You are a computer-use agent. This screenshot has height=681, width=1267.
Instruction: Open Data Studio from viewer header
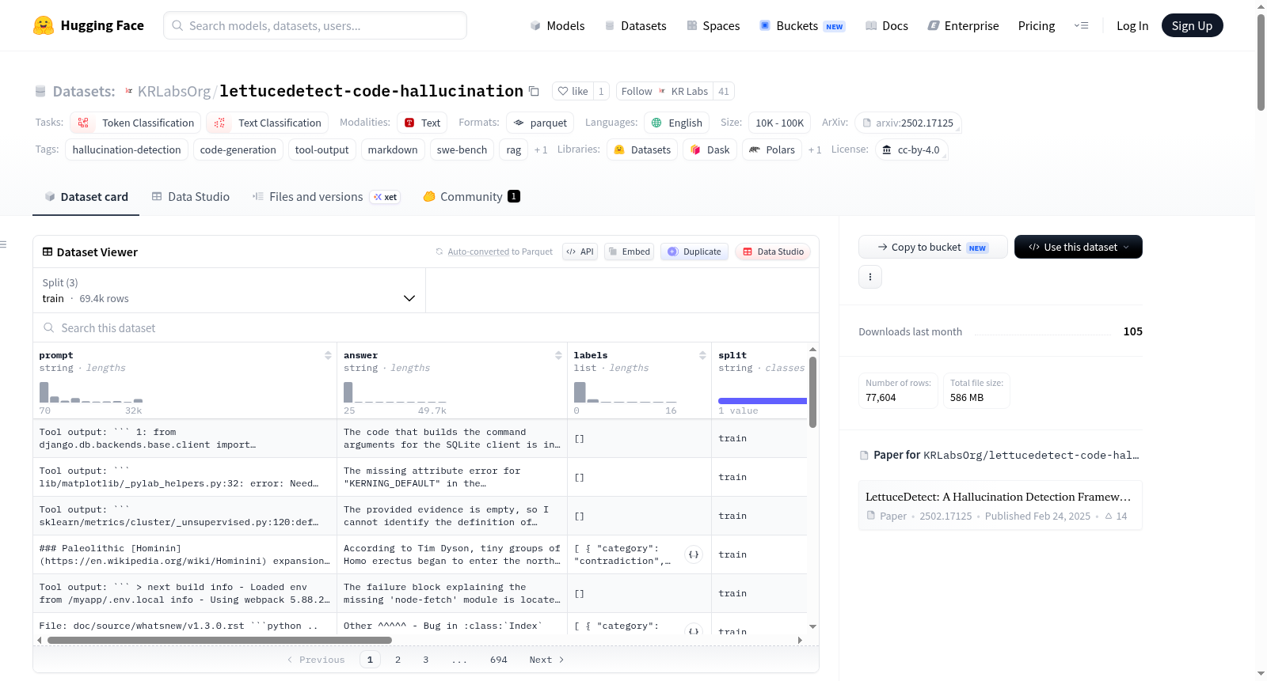click(x=773, y=252)
